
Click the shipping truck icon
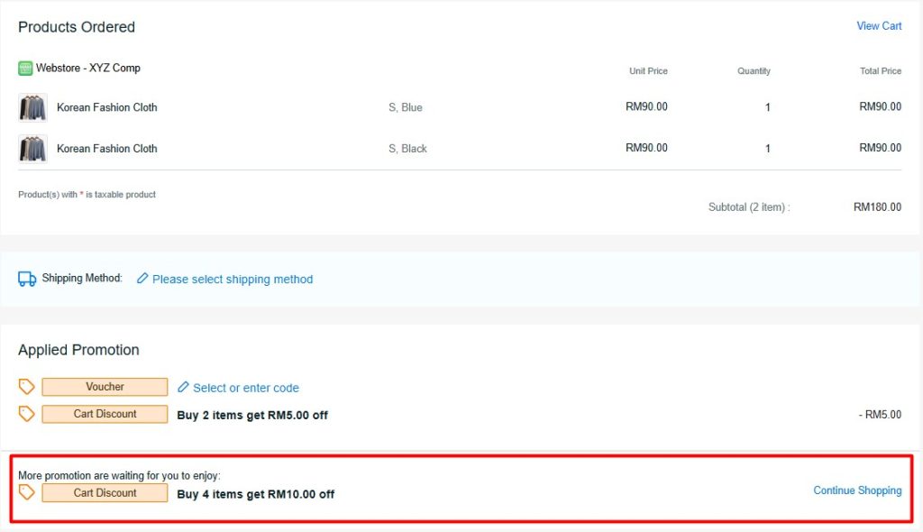27,280
